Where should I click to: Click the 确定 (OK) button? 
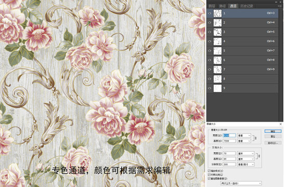click(273, 131)
